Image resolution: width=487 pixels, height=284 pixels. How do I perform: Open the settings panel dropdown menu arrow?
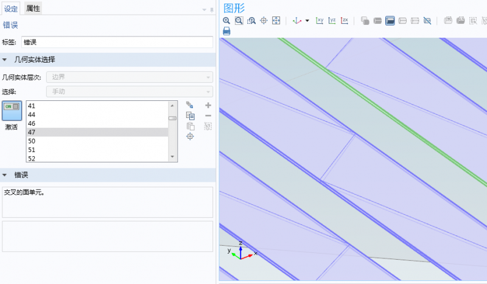tap(205, 10)
